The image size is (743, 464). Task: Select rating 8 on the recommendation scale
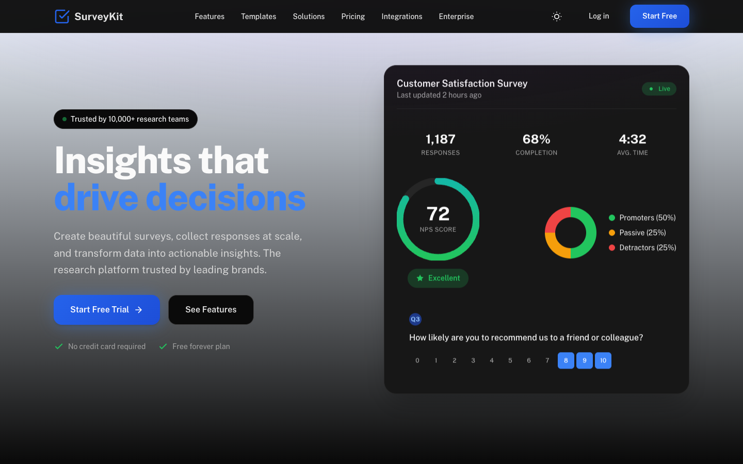(x=566, y=360)
